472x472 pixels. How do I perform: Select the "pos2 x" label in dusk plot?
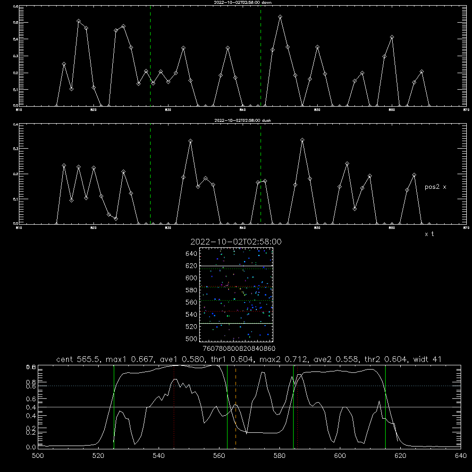pyautogui.click(x=435, y=187)
